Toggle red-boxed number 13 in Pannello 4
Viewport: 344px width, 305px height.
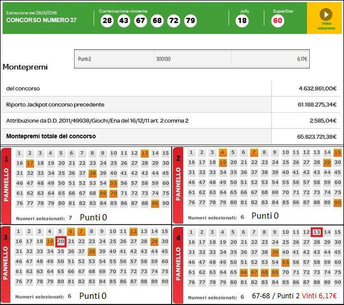317,232
